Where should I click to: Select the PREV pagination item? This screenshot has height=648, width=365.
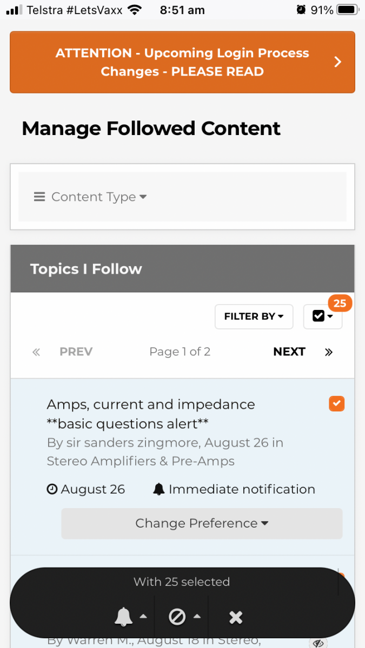[x=76, y=352]
